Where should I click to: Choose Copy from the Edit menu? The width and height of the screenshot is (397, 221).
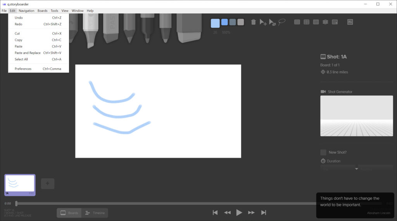coord(38,40)
